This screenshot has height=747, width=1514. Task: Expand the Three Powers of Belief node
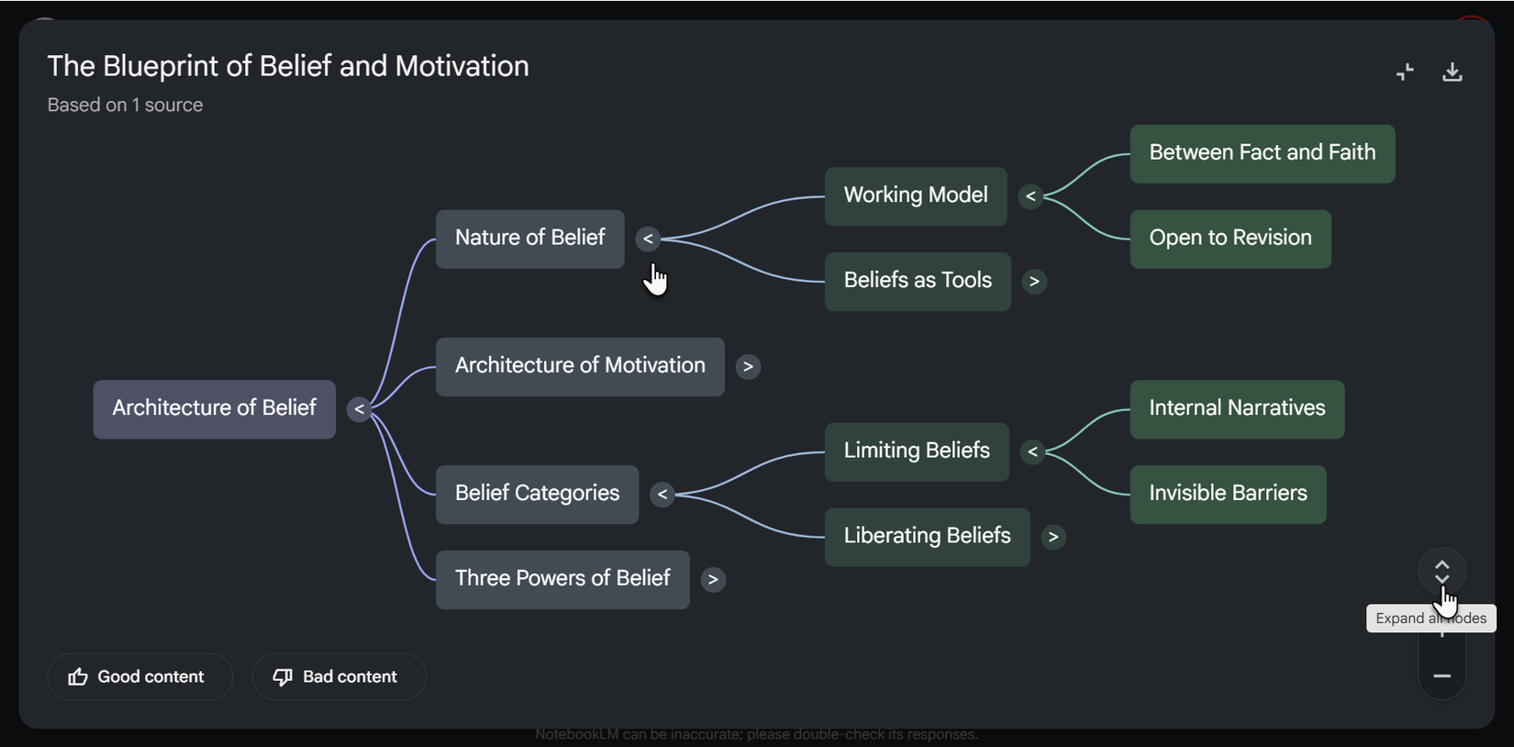pyautogui.click(x=714, y=579)
